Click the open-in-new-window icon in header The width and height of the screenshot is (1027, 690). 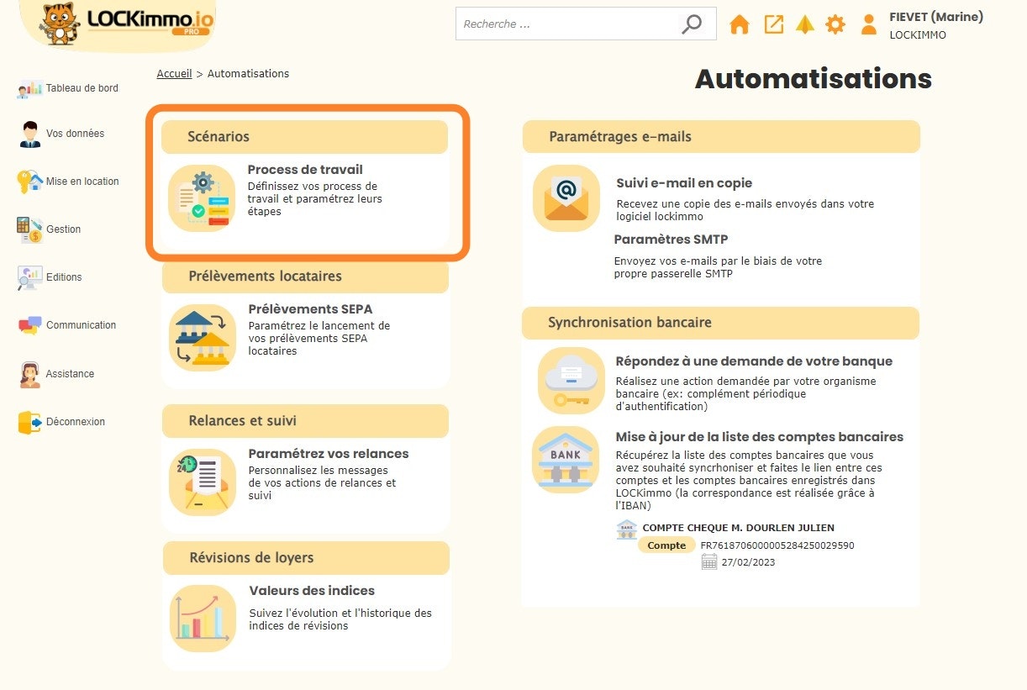click(773, 24)
